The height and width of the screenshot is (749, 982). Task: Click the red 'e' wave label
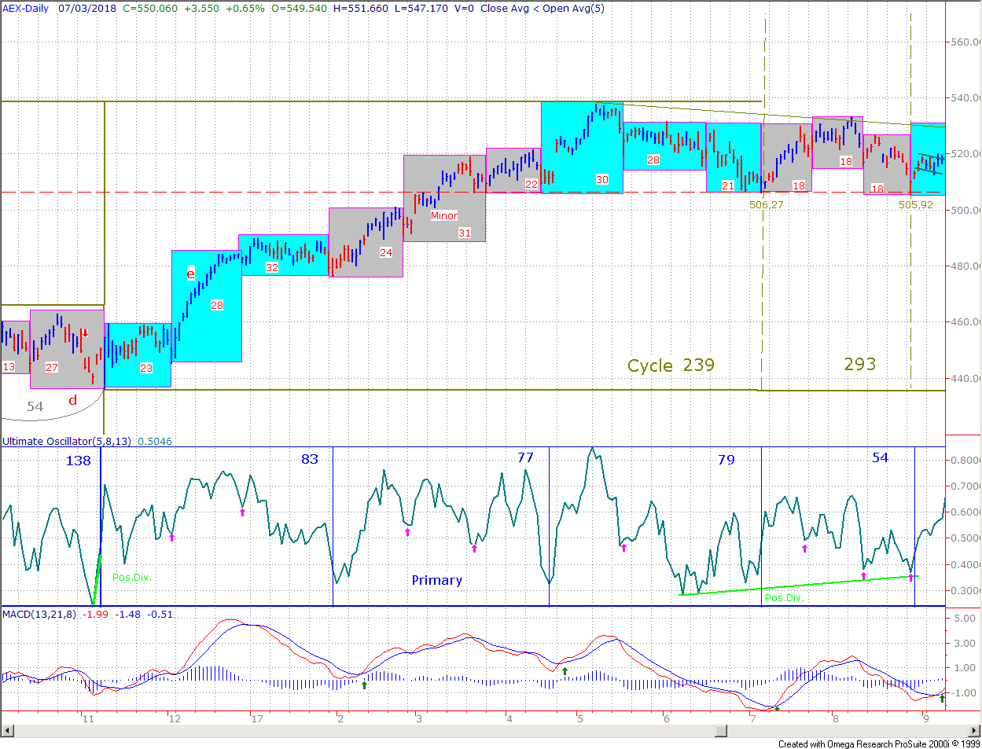click(190, 274)
